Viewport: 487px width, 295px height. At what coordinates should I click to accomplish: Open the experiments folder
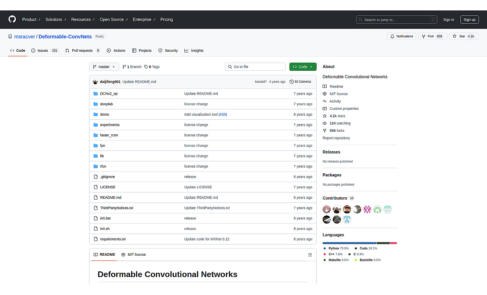coord(110,125)
